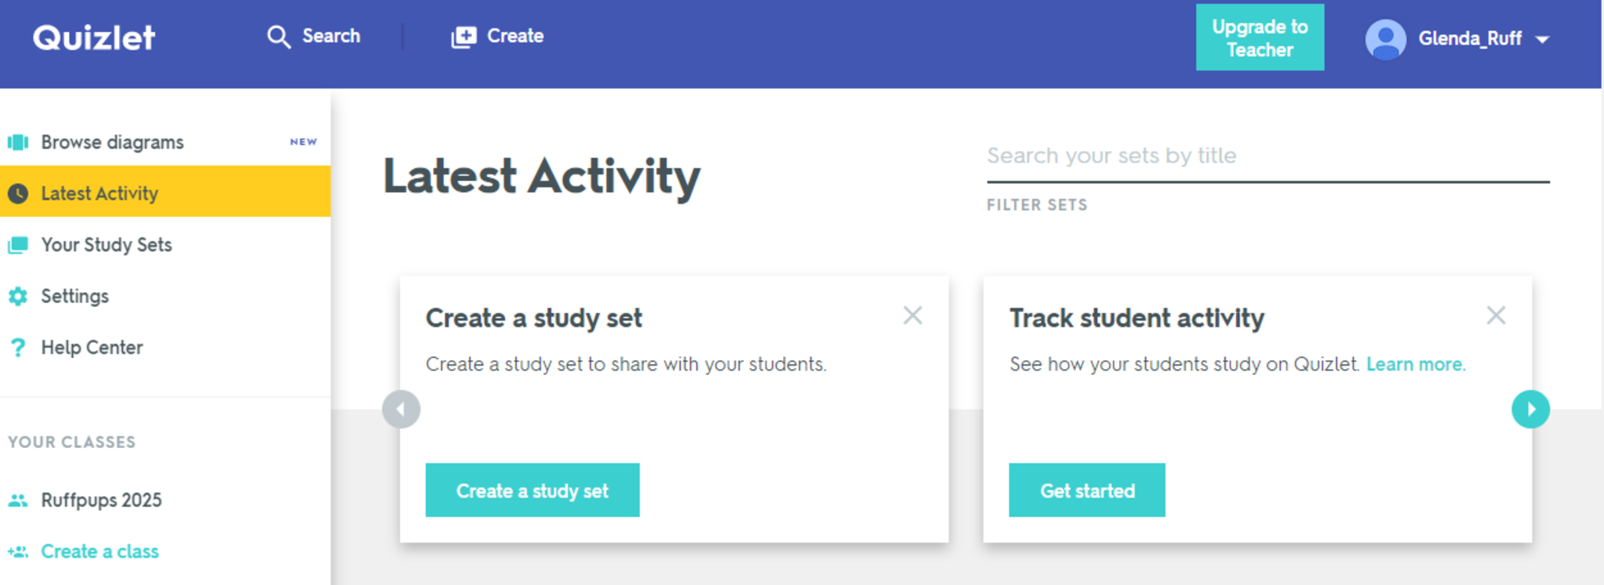Image resolution: width=1604 pixels, height=585 pixels.
Task: Open Latest Activity in the sidebar
Action: [x=99, y=193]
